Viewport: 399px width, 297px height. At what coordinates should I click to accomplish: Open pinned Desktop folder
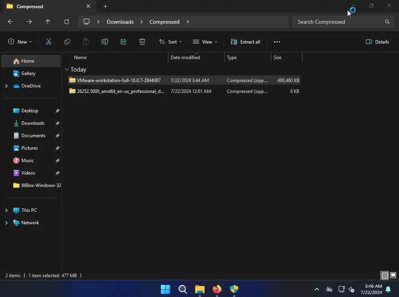coord(31,111)
